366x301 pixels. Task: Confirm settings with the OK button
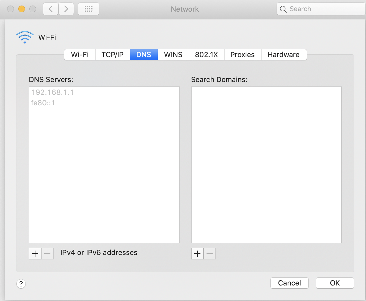pos(335,283)
